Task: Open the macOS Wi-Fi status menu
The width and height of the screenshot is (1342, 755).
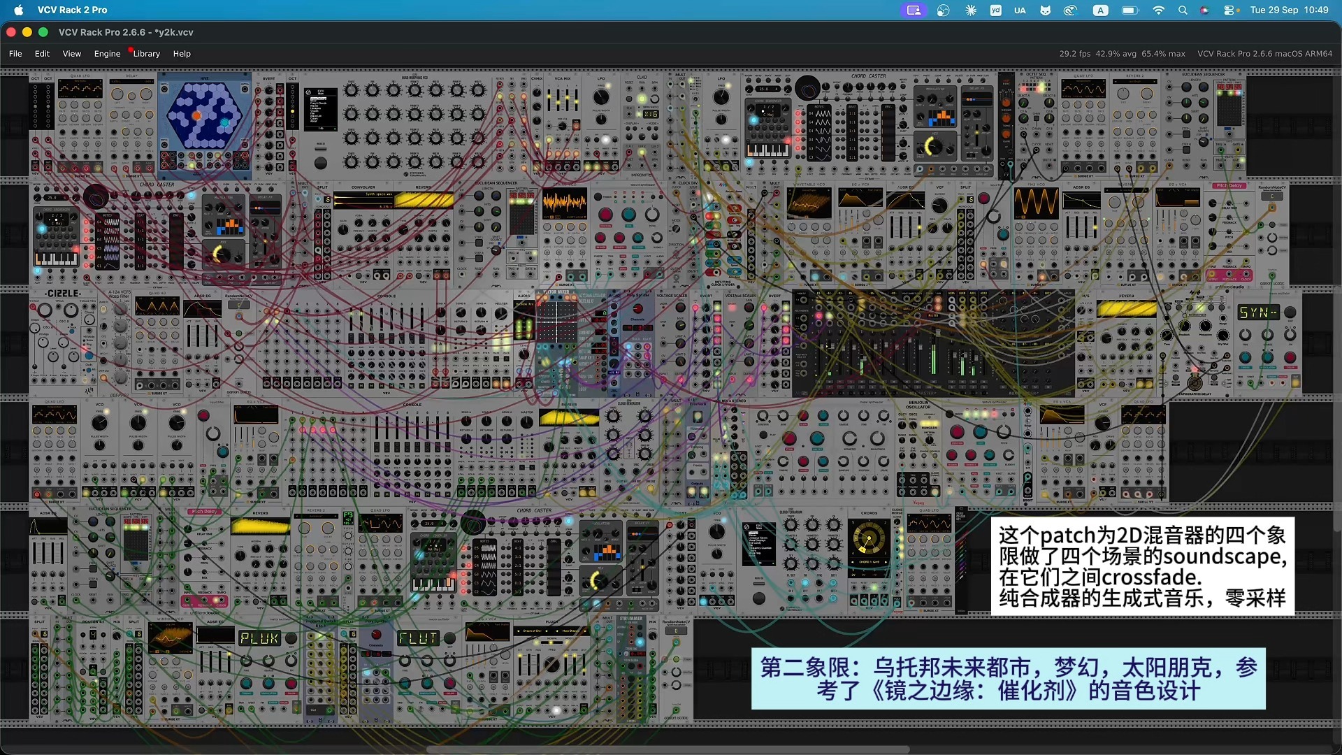Action: [x=1158, y=10]
